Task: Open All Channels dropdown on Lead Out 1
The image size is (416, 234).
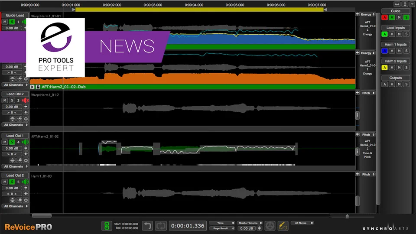Action: tap(15, 166)
